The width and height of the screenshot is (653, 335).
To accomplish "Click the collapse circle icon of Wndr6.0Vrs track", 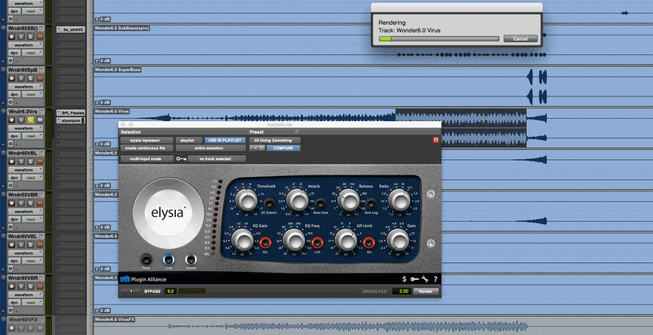I will pos(4,111).
